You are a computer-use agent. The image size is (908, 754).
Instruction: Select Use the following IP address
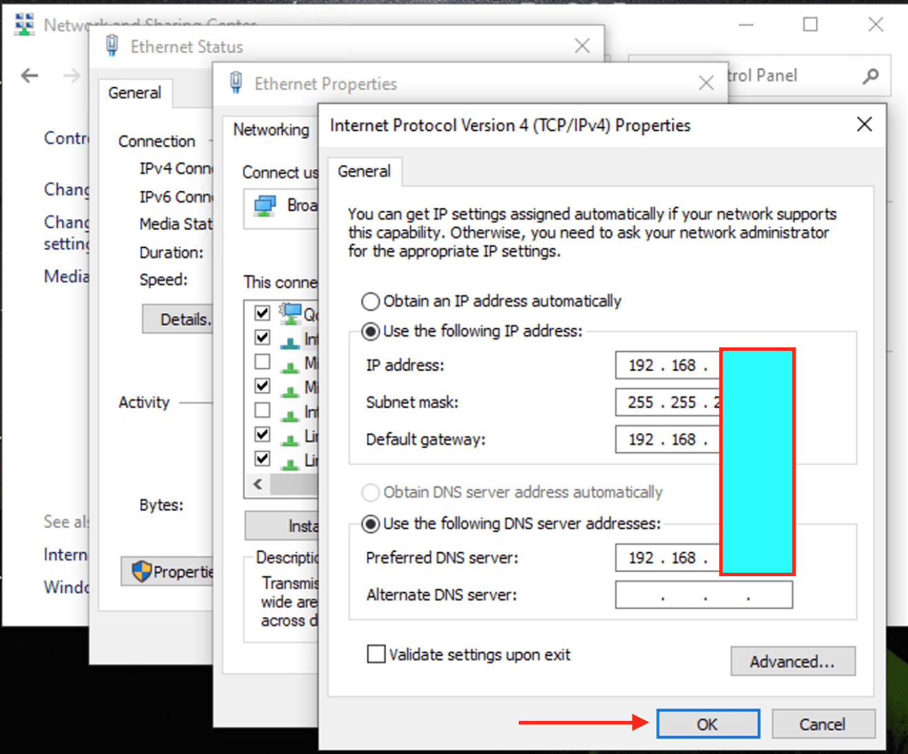click(x=371, y=332)
